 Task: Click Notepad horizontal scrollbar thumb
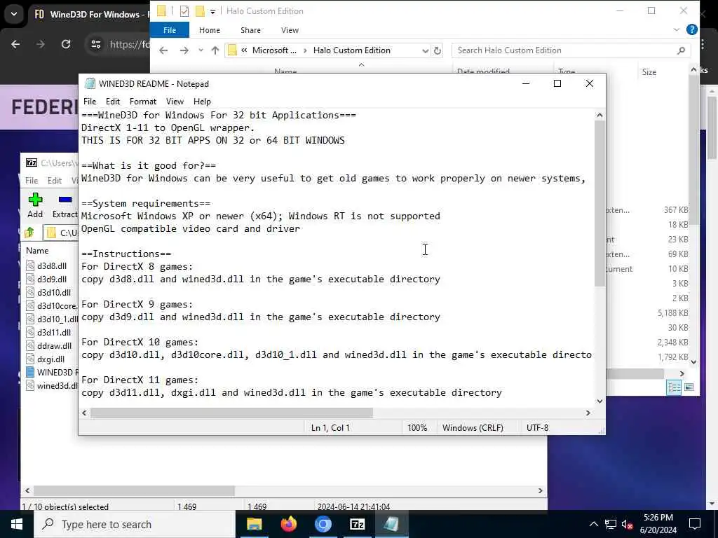click(x=231, y=413)
